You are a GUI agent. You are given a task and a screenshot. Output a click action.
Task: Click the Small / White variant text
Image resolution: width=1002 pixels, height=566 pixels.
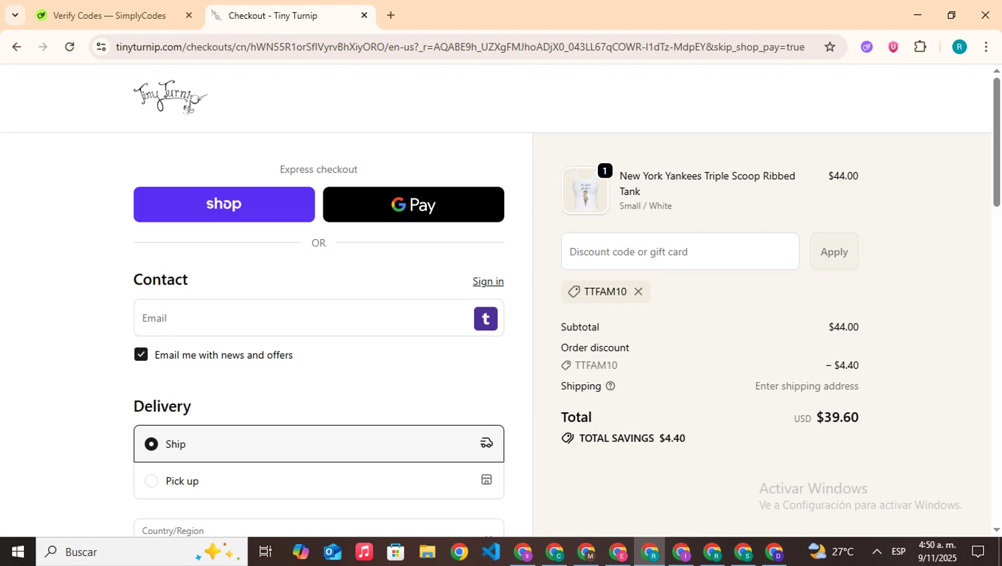pyautogui.click(x=645, y=206)
